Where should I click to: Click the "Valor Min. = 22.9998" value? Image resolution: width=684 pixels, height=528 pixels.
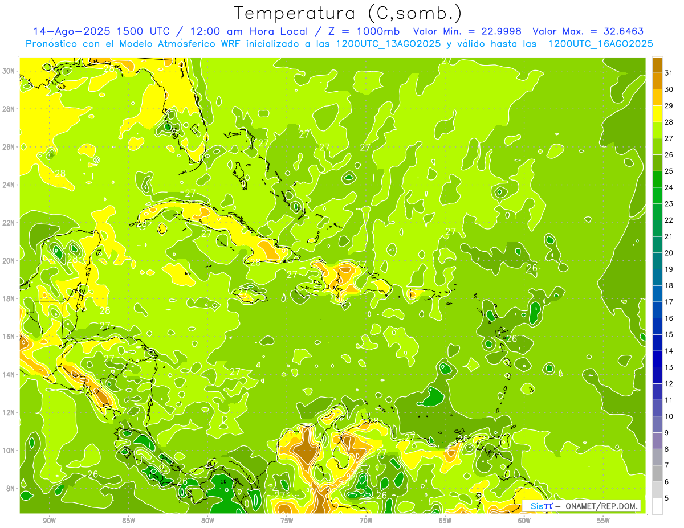(x=468, y=31)
